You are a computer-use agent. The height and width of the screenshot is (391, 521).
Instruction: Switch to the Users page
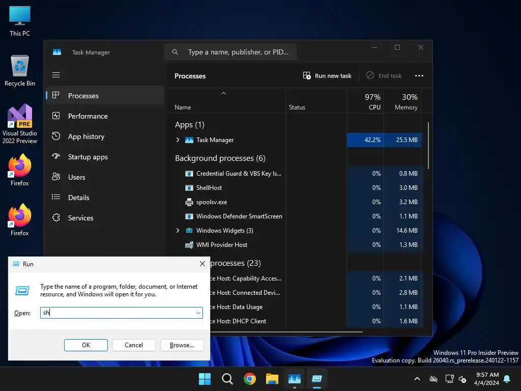coord(105,177)
